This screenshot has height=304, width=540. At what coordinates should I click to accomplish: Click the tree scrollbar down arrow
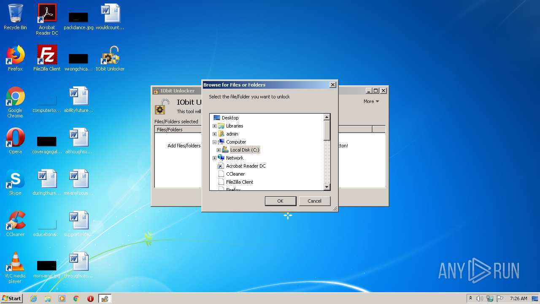tap(327, 187)
